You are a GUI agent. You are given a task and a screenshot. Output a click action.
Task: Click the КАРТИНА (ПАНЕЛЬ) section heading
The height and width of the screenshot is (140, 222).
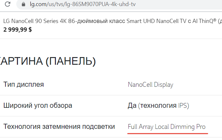[x=48, y=61]
